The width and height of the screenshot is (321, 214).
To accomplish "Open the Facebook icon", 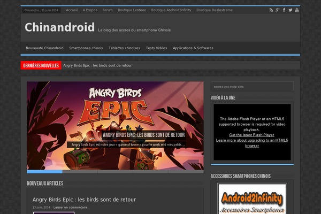I will pos(284,10).
